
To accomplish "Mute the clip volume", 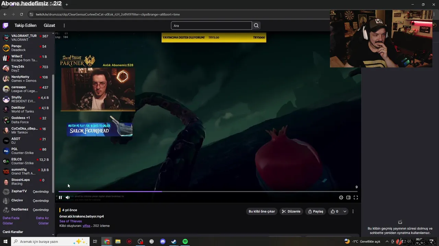I will click(68, 197).
